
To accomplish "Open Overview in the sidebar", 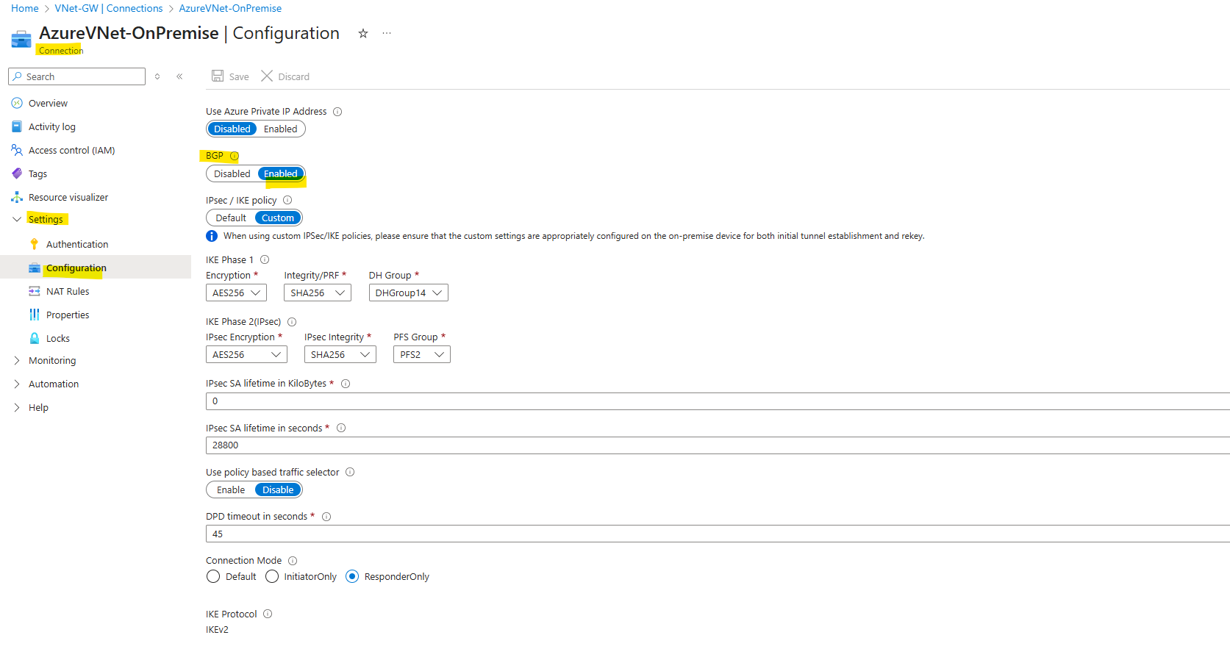I will pos(48,103).
